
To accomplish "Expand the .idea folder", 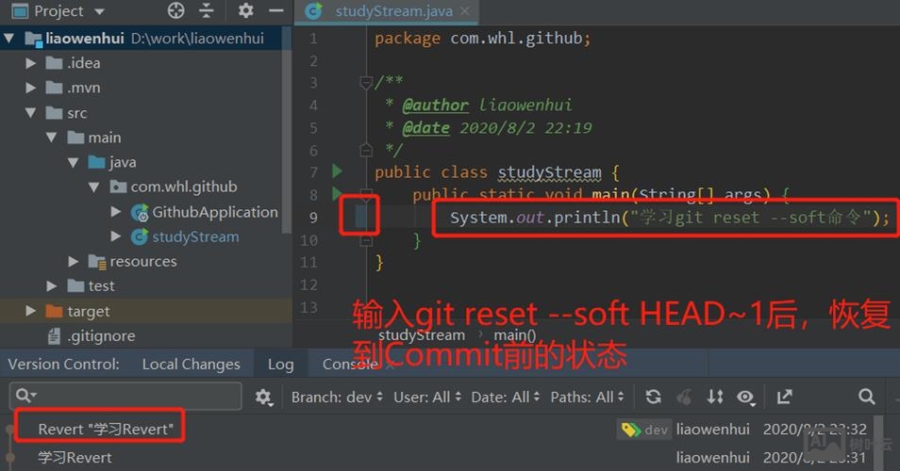I will tap(30, 63).
